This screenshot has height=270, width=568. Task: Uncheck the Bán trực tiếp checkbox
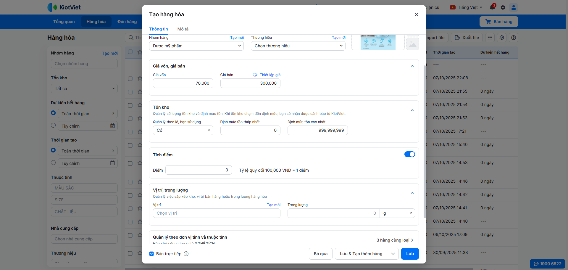151,254
